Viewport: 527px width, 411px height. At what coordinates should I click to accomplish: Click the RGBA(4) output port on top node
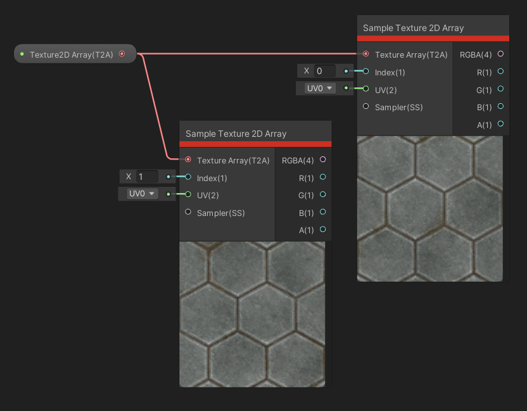point(500,54)
